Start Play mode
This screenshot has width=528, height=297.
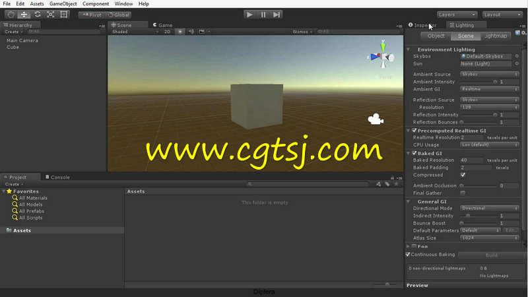[x=249, y=15]
